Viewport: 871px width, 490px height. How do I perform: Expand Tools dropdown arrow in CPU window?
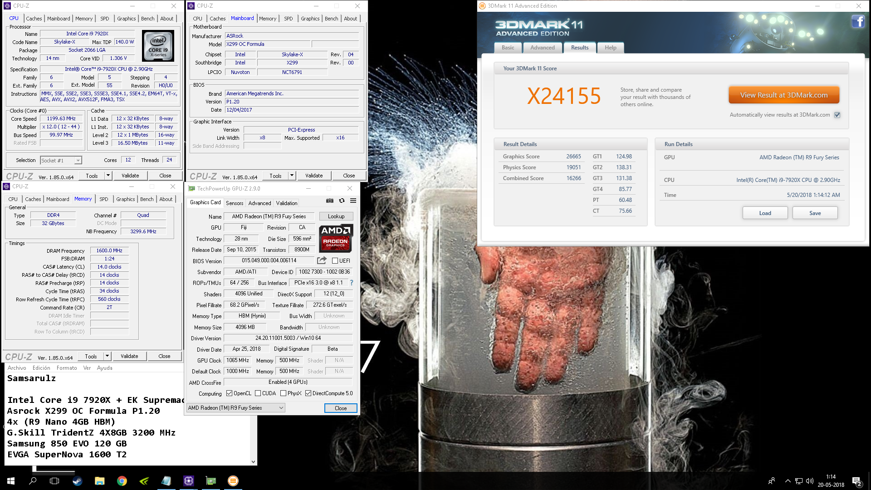point(108,176)
